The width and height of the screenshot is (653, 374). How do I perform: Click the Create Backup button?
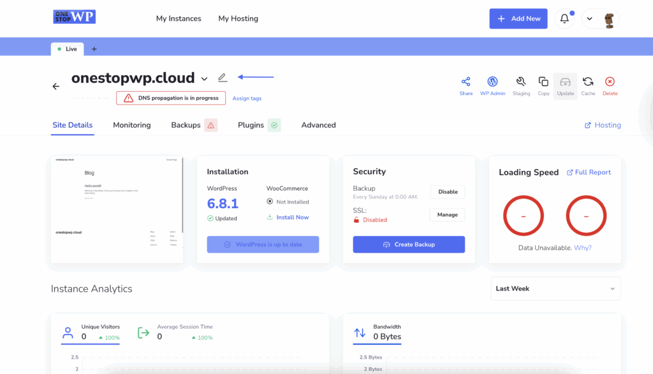(x=409, y=244)
